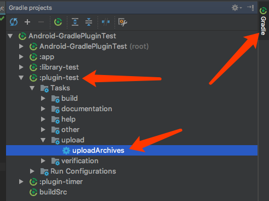
Task: Click the upload folder icon
Action: click(55, 140)
